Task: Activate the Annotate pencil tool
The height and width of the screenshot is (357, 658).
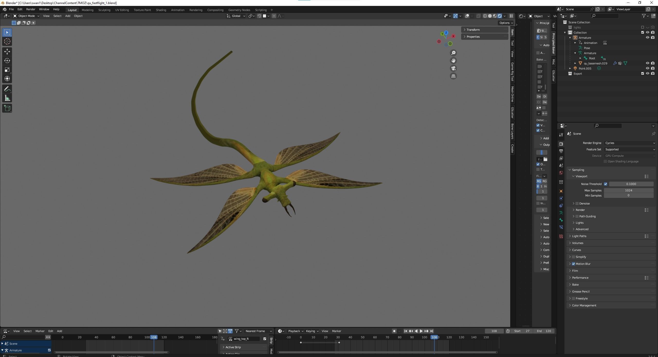Action: pos(7,89)
